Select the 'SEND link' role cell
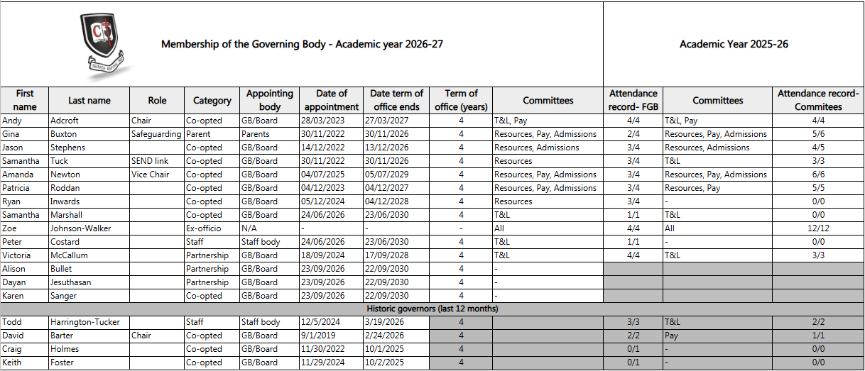This screenshot has width=865, height=371. [x=157, y=161]
